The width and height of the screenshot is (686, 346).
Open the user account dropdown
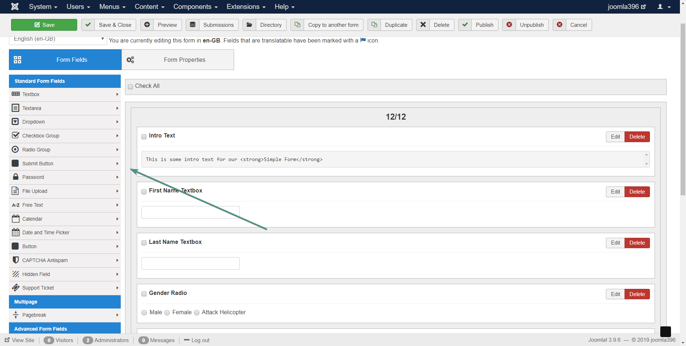click(x=664, y=7)
